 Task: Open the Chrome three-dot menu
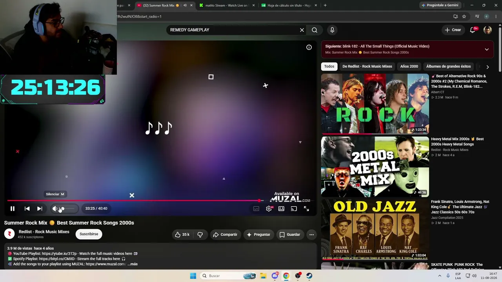496,16
